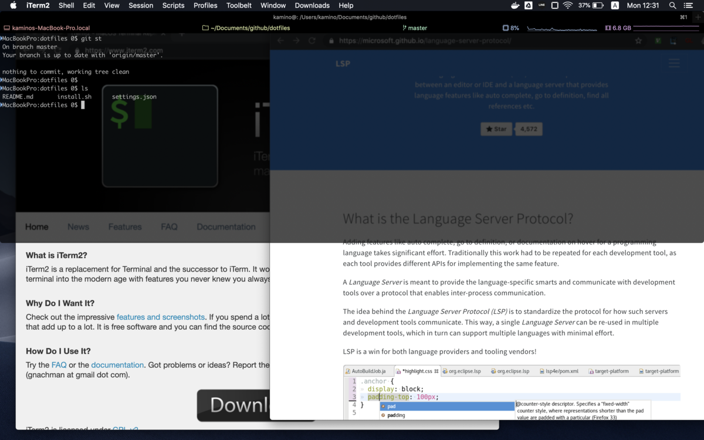Open the Session menu
Screen dimensions: 704x440
click(x=141, y=5)
